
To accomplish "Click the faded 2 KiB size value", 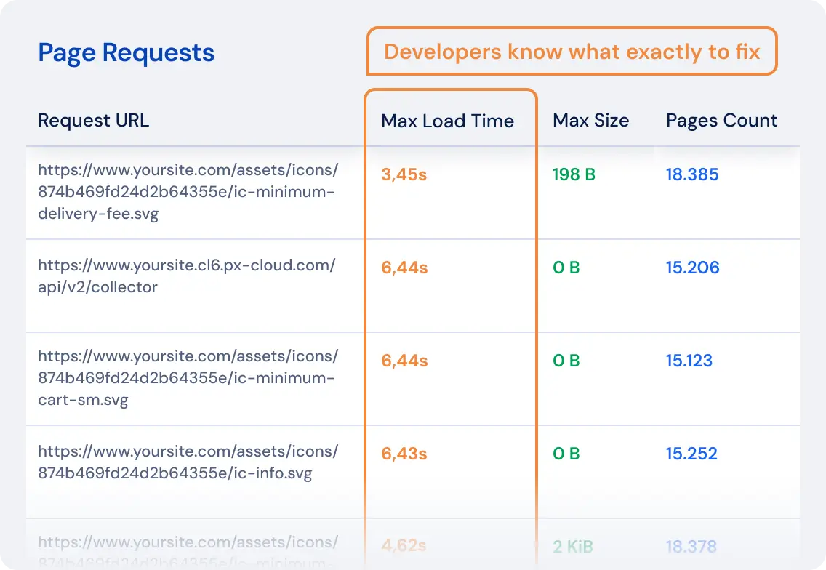I will pyautogui.click(x=573, y=546).
